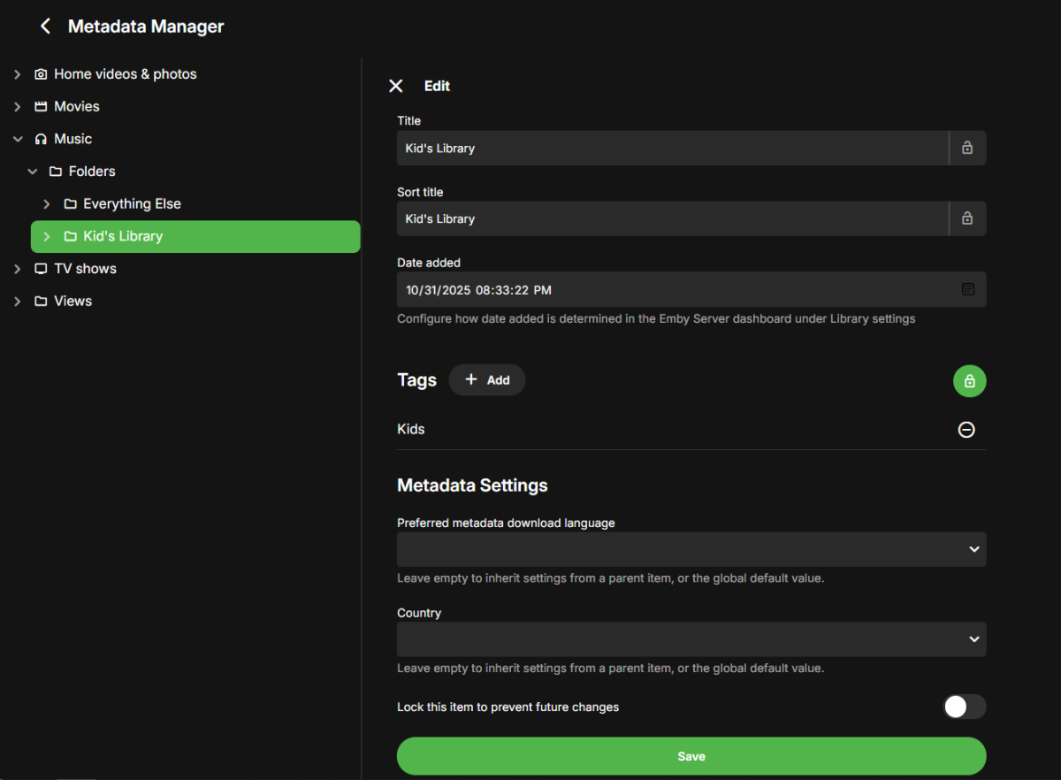Viewport: 1061px width, 780px height.
Task: Select the Kid's Library folder item
Action: click(x=122, y=236)
